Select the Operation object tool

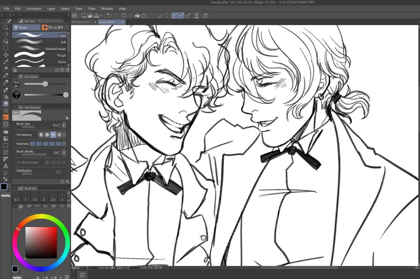click(x=5, y=41)
